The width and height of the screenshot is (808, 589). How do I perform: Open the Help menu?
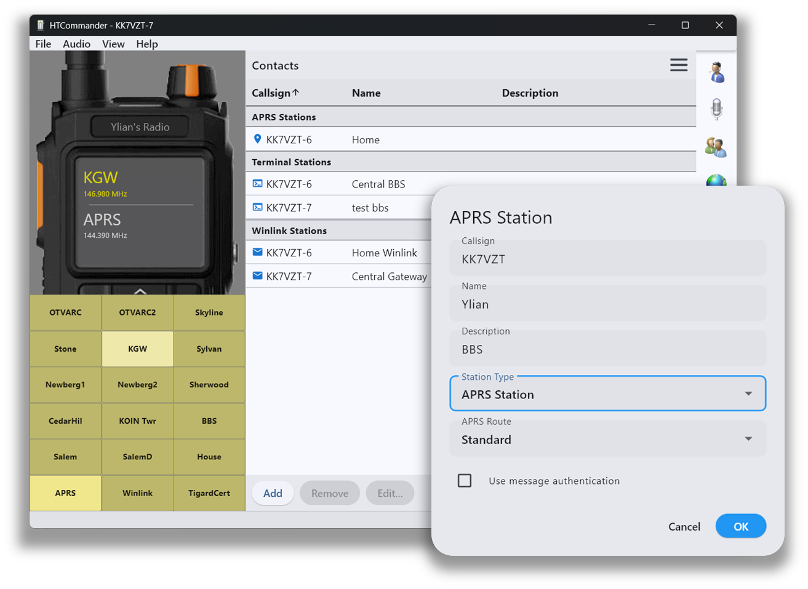coord(146,44)
